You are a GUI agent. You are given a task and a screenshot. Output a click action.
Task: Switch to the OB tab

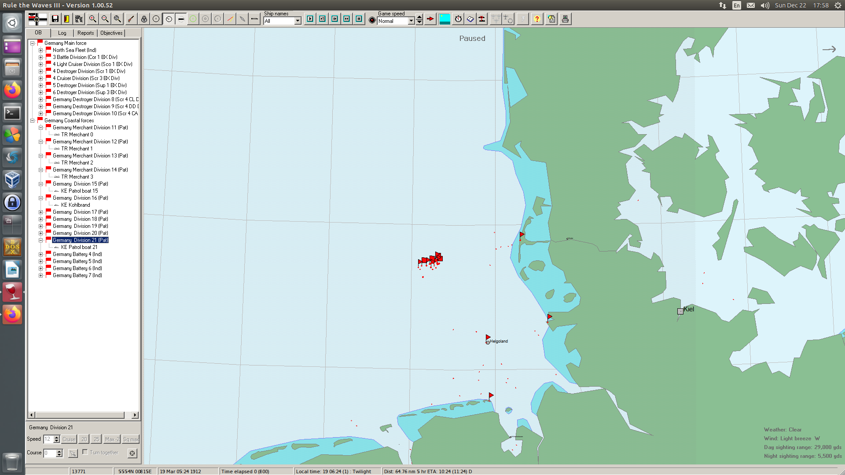pyautogui.click(x=38, y=33)
